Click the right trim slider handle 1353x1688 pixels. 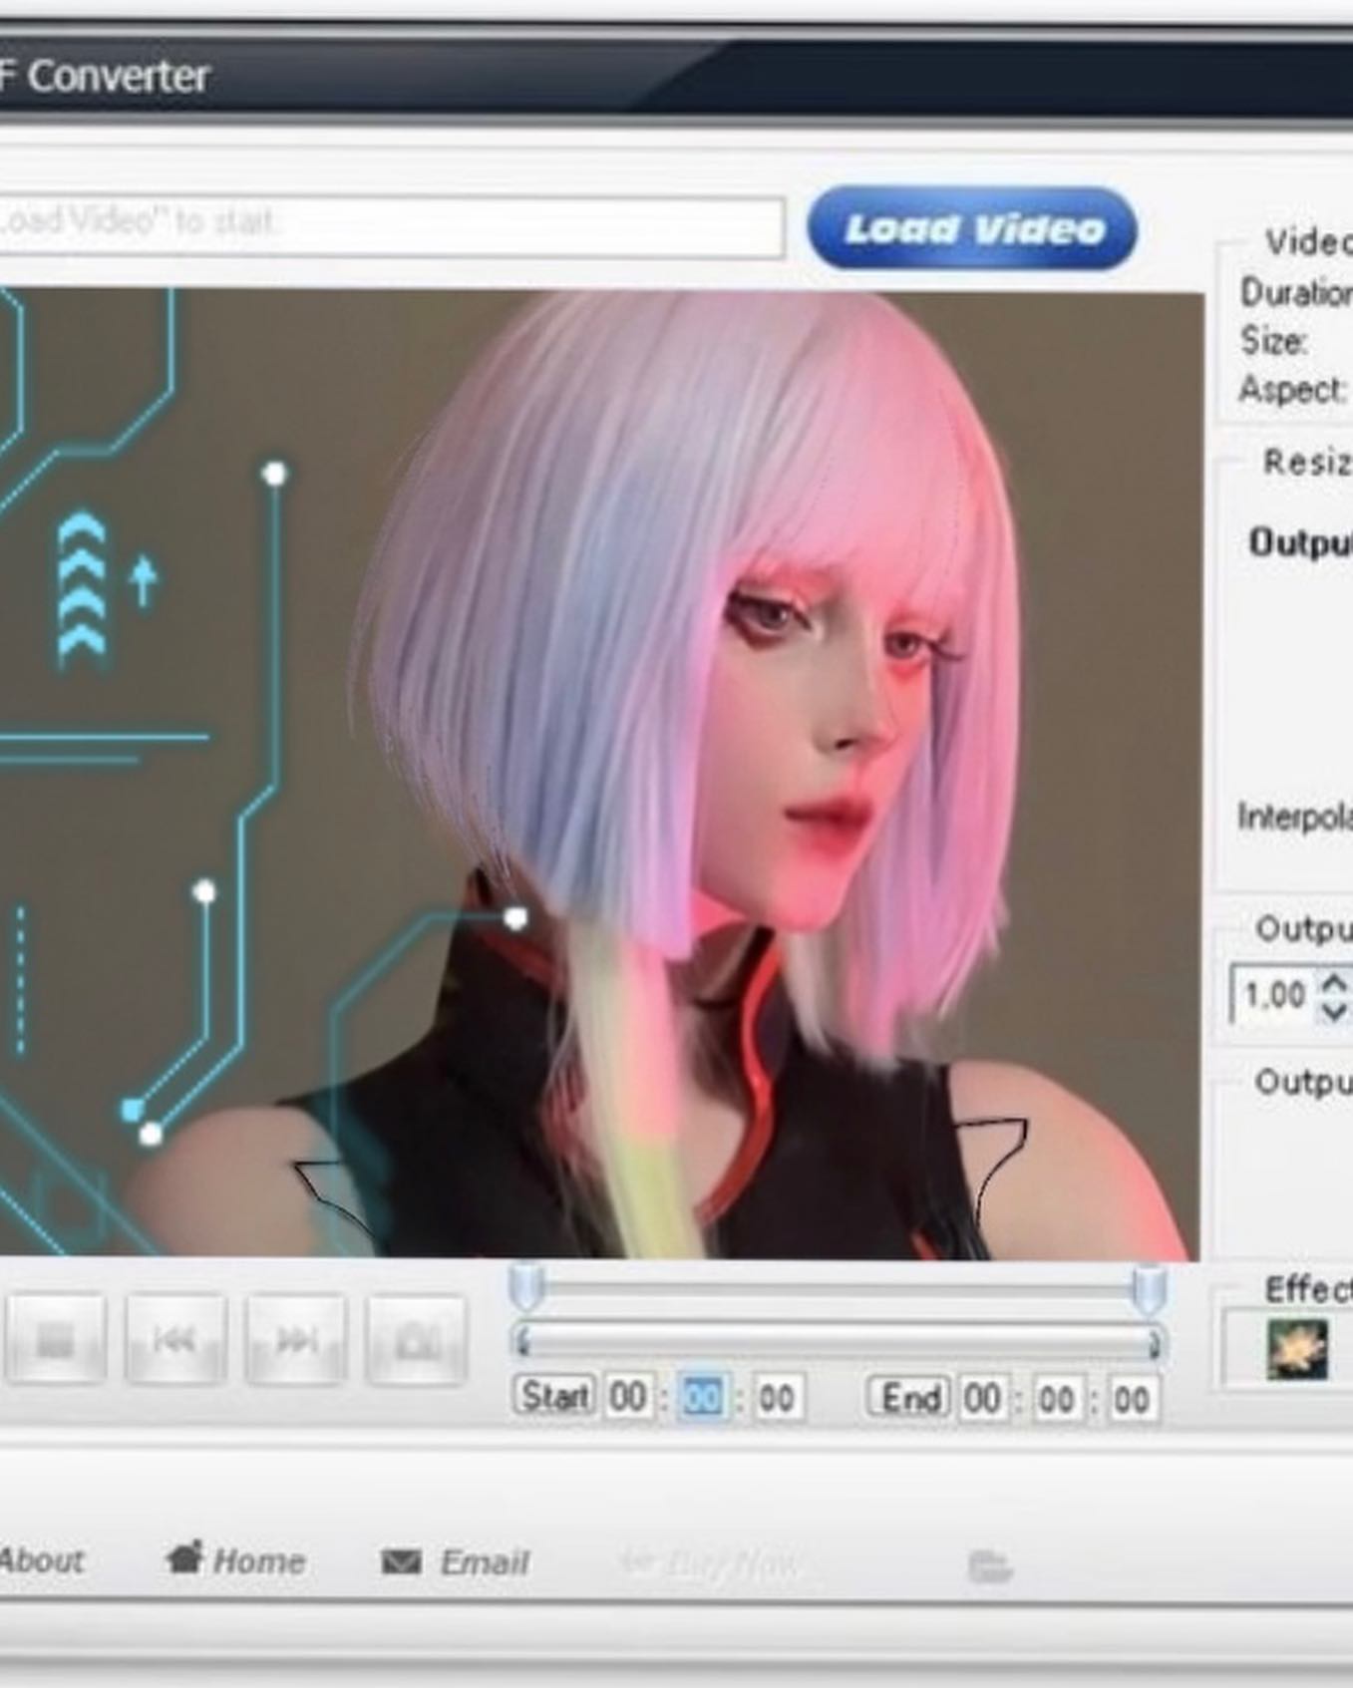[1149, 1288]
